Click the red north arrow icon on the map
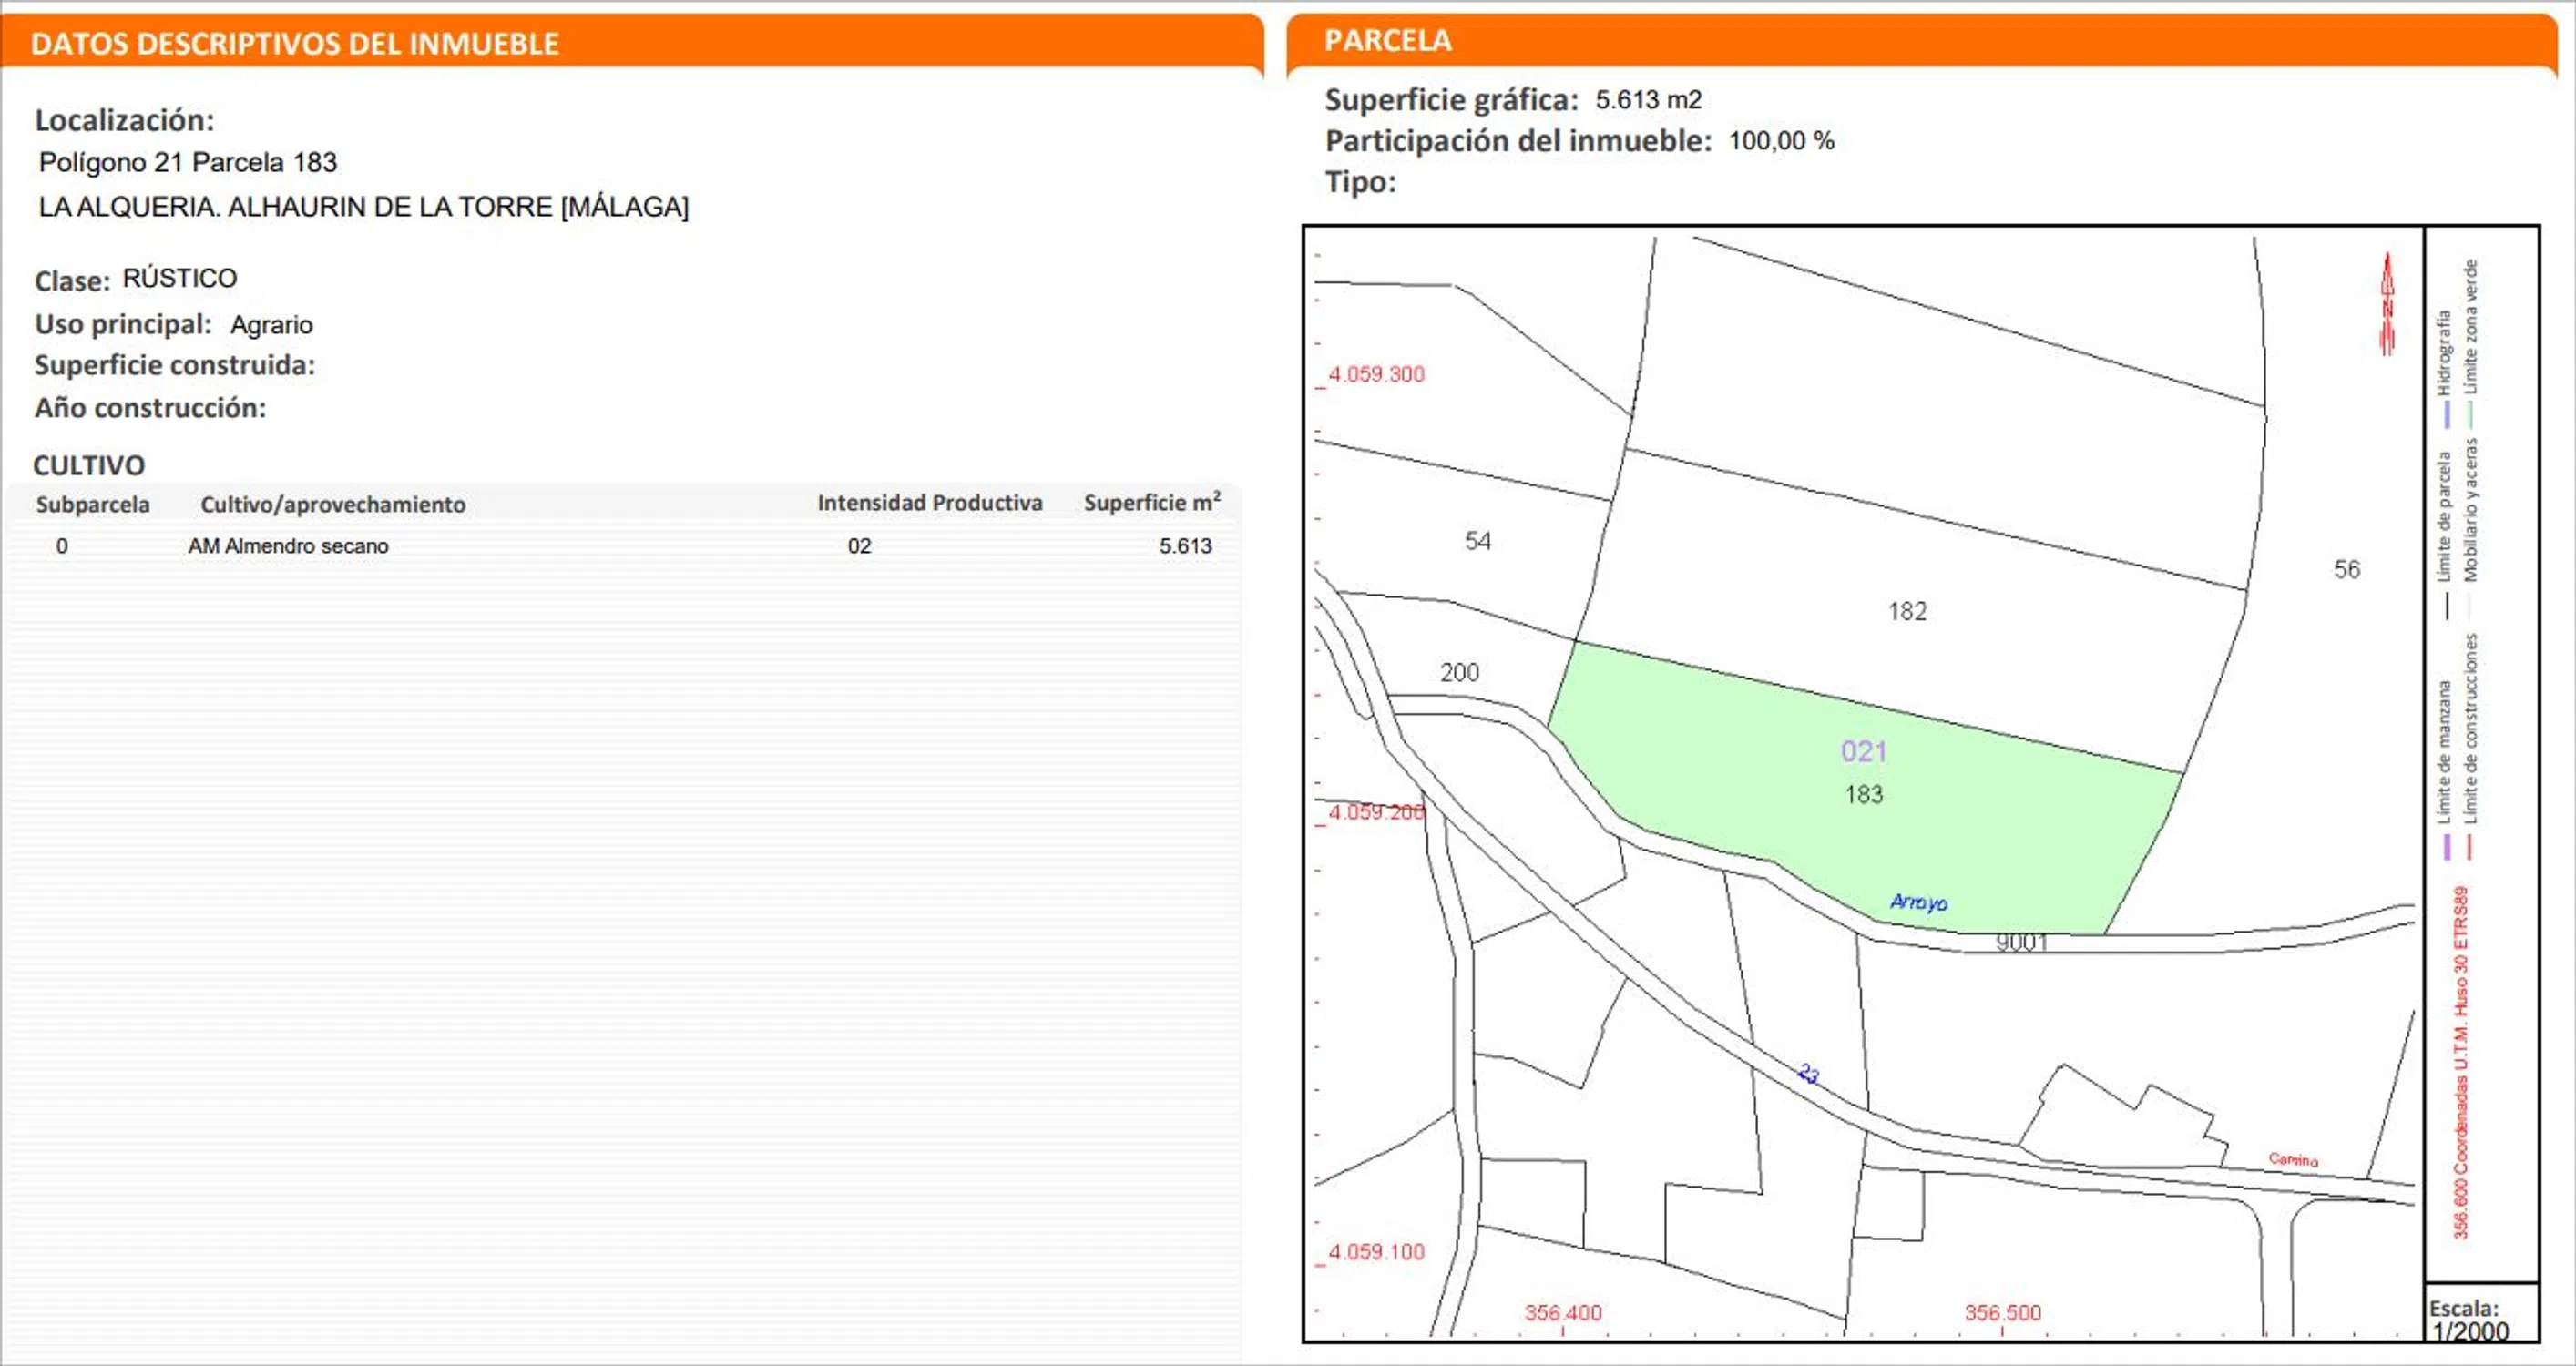This screenshot has height=1366, width=2576. pyautogui.click(x=2387, y=304)
